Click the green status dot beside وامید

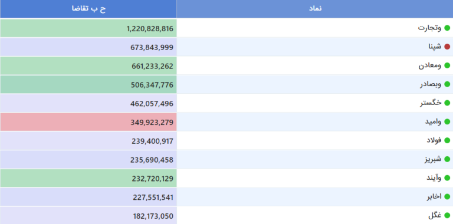point(447,122)
